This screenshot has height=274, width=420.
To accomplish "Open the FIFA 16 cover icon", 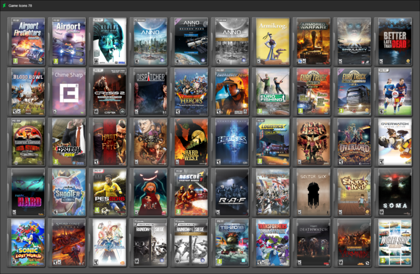I will pos(393,92).
